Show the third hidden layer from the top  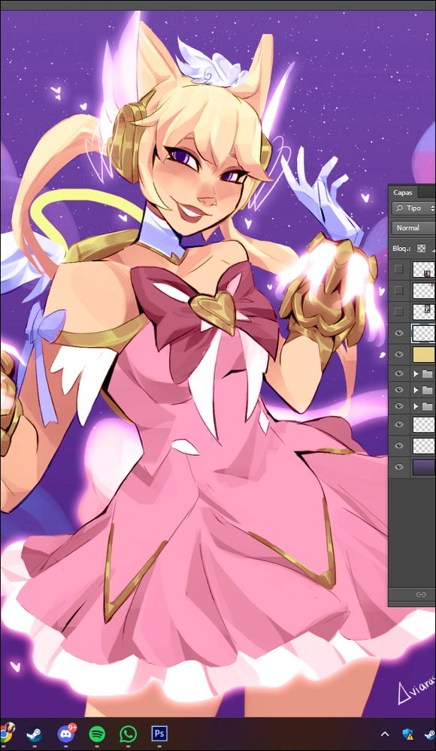398,312
